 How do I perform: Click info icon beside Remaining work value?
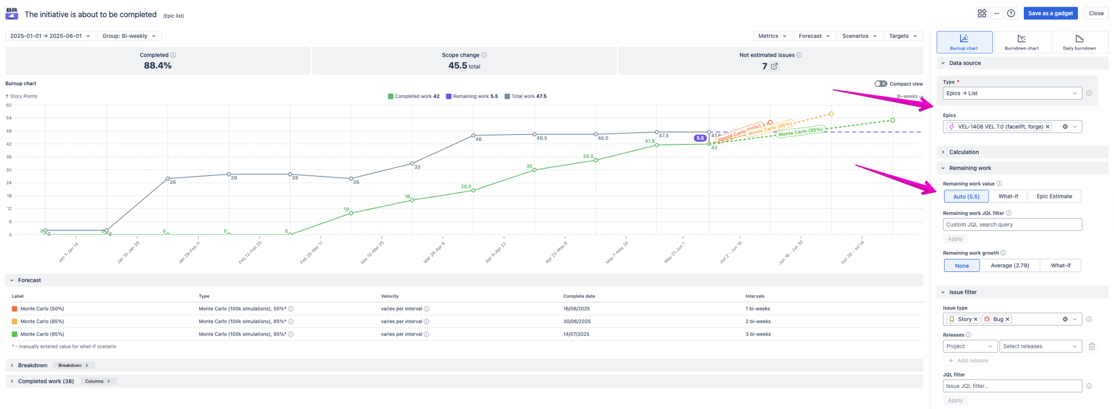coord(999,183)
